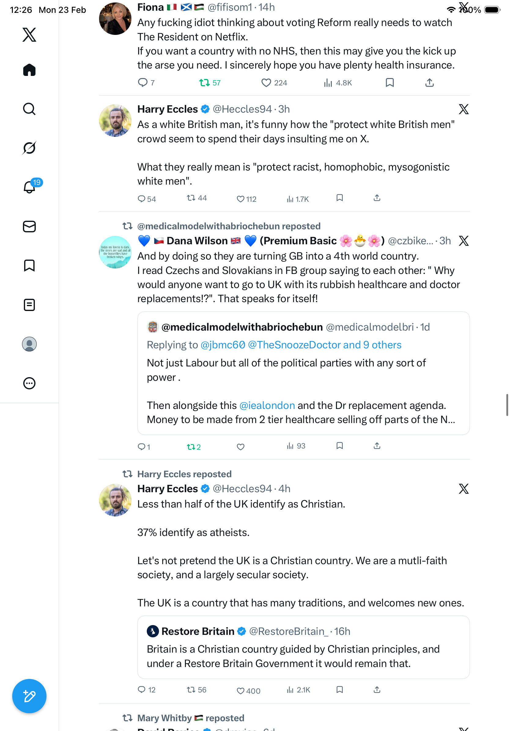Open Bookmarks in the sidebar
The width and height of the screenshot is (510, 731).
tap(29, 265)
